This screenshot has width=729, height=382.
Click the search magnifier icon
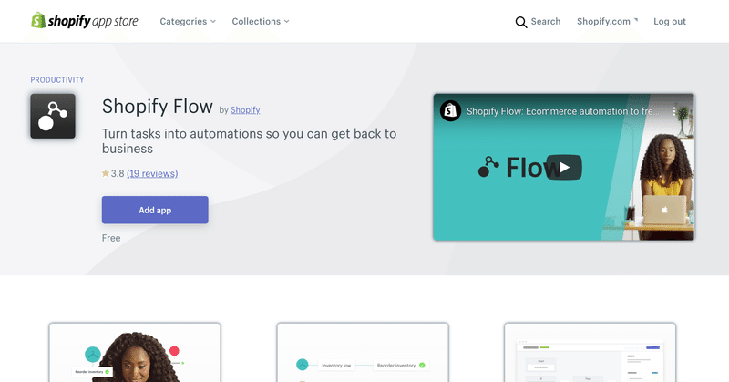click(x=520, y=22)
